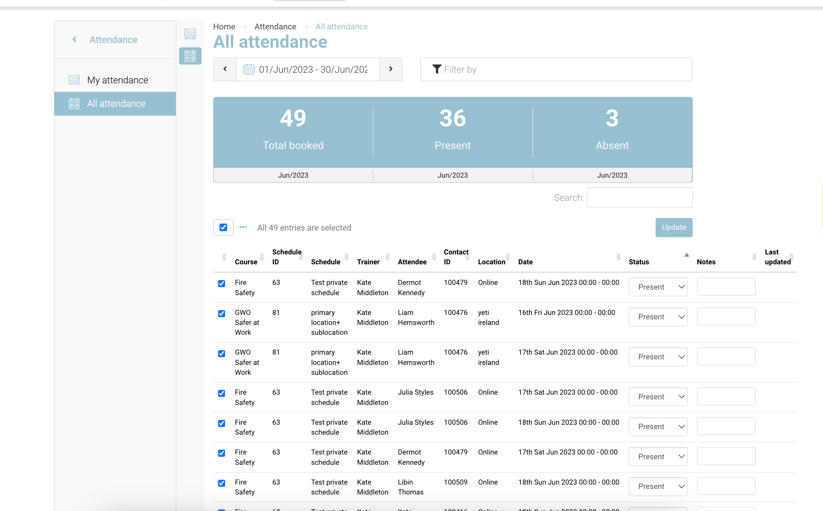The width and height of the screenshot is (823, 511).
Task: Click the funnel Filter by icon
Action: [x=436, y=69]
